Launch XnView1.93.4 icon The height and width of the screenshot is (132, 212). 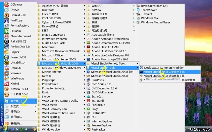pos(20,89)
